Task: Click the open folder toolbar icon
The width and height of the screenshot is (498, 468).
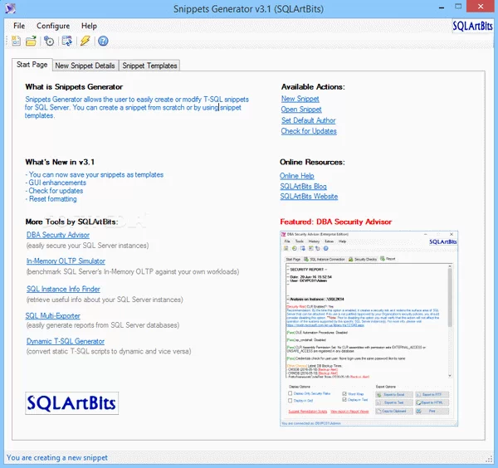Action: point(31,41)
